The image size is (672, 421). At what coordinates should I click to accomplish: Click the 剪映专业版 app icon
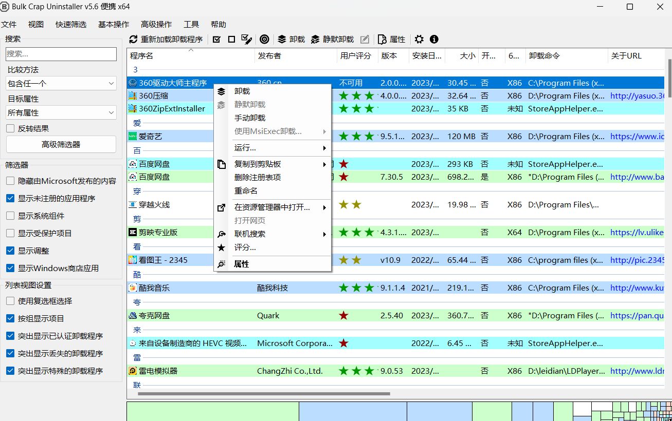click(x=133, y=232)
